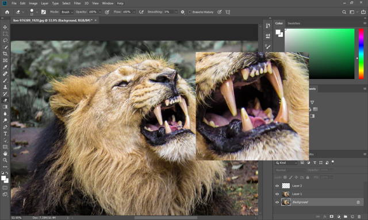Click the delete layer trash icon
The image size is (368, 220).
[359, 217]
